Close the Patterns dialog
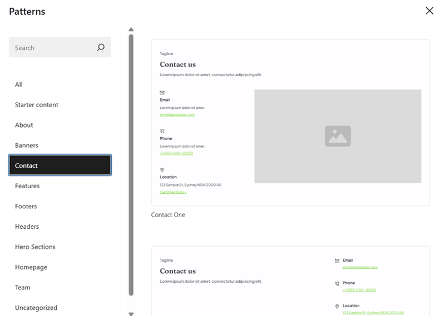The height and width of the screenshot is (316, 445). (x=429, y=11)
